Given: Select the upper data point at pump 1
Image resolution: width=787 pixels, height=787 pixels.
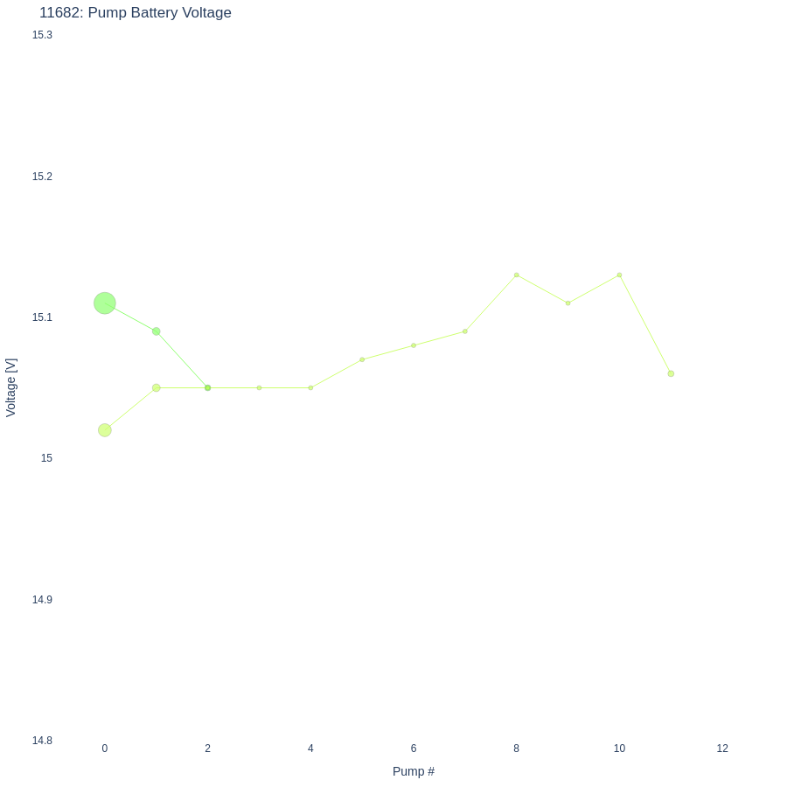Looking at the screenshot, I should coord(157,331).
